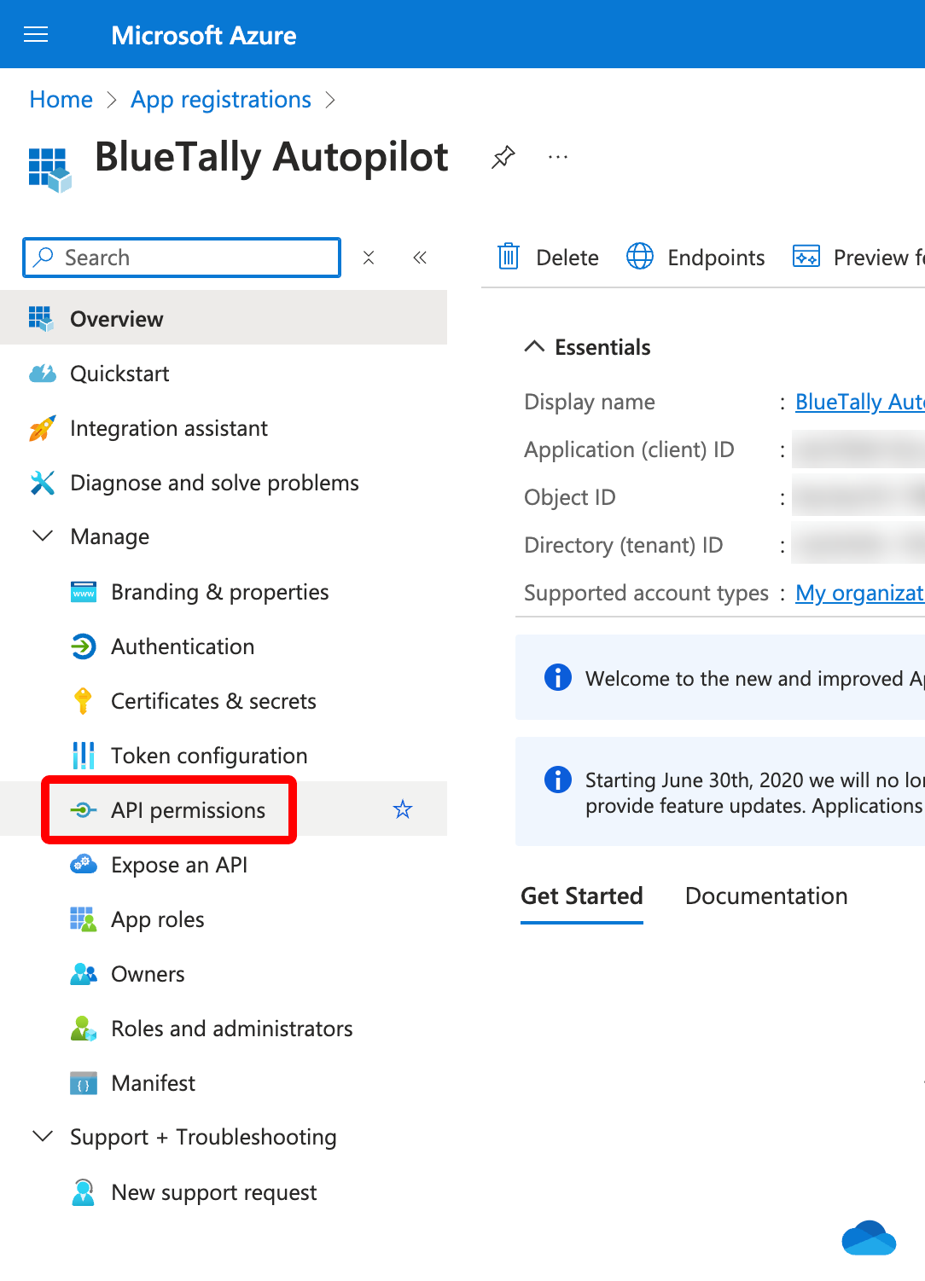
Task: Click the API permissions icon
Action: click(x=83, y=810)
